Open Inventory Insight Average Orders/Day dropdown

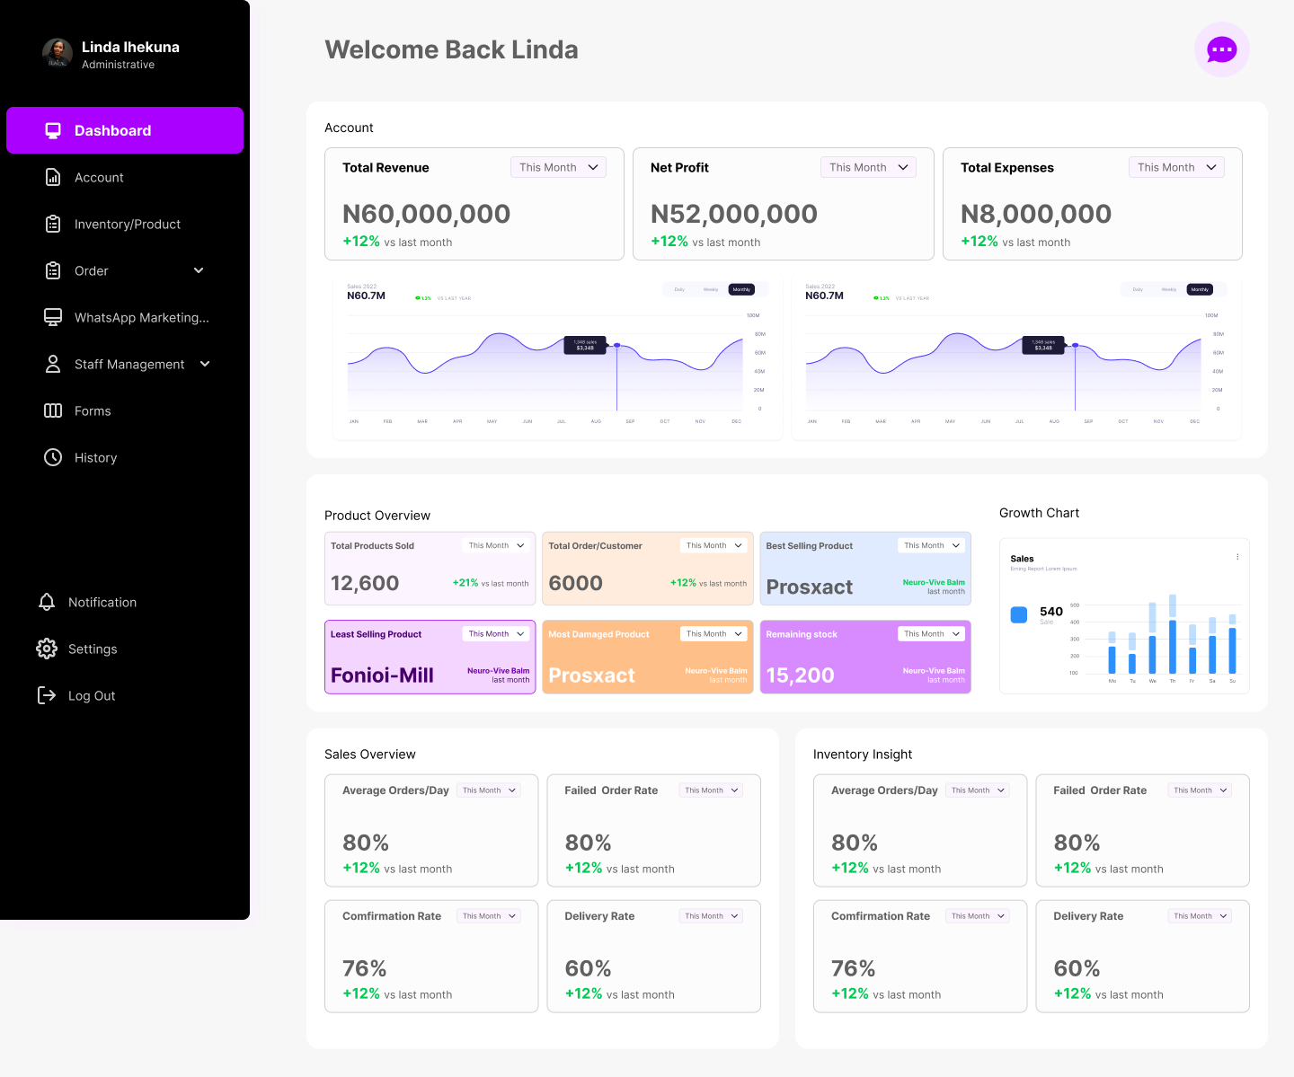[x=978, y=790]
